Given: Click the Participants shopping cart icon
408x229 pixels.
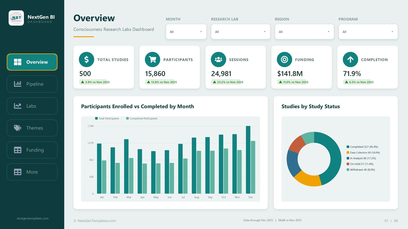Looking at the screenshot, I should [152, 60].
